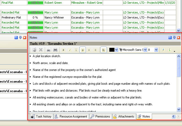Pin the Notes panel with pushpin icon
Screen dimensions: 182x126
click(174, 38)
